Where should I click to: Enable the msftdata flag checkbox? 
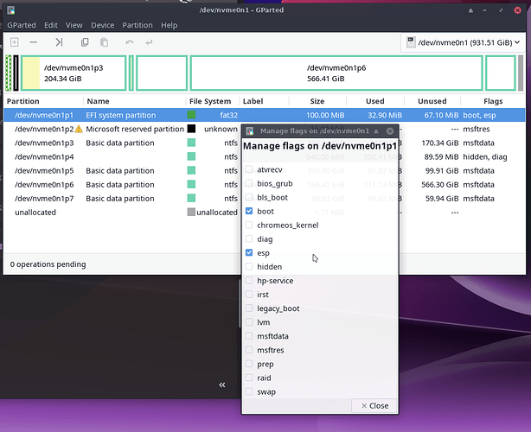pyautogui.click(x=249, y=335)
